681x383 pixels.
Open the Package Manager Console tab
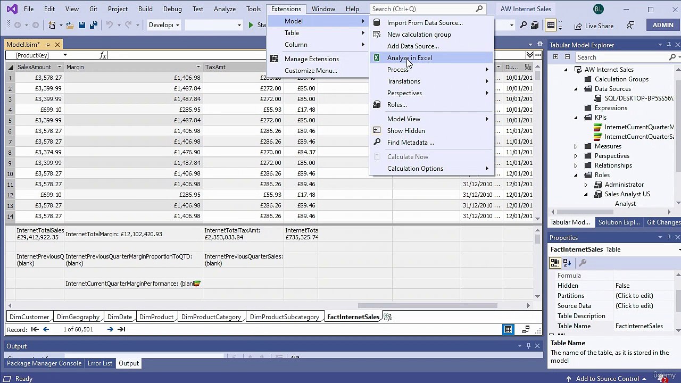coord(44,363)
